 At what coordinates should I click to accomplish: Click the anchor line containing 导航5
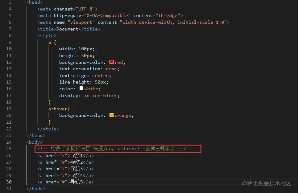pyautogui.click(x=66, y=182)
